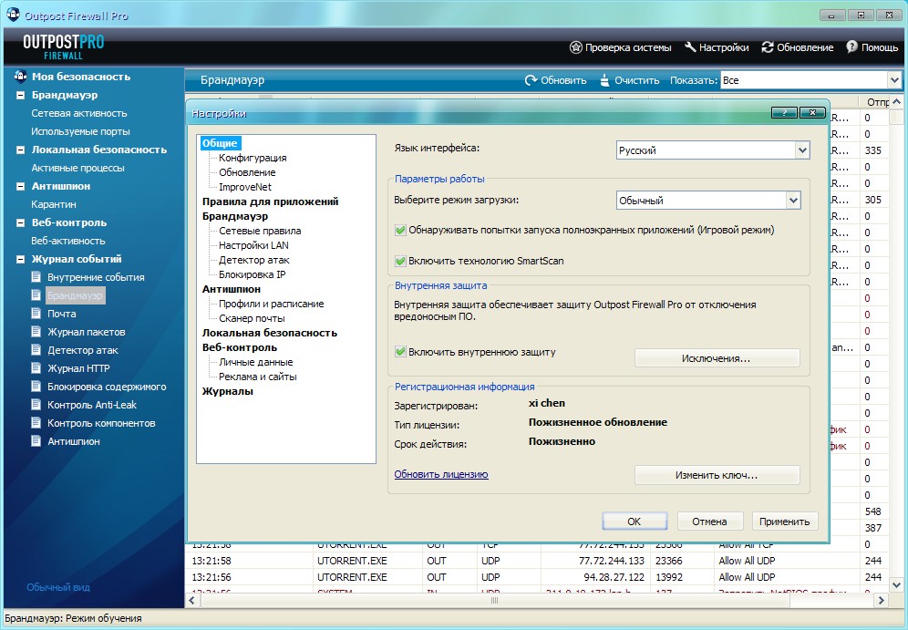The width and height of the screenshot is (908, 630).
Task: Click scroll-right arrow of log horizontal scrollbar
Action: 881,601
